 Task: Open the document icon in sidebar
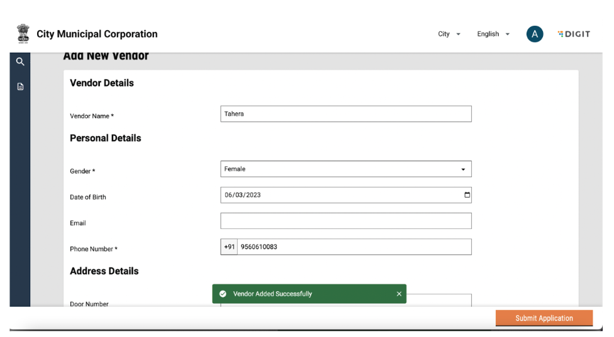(x=20, y=87)
